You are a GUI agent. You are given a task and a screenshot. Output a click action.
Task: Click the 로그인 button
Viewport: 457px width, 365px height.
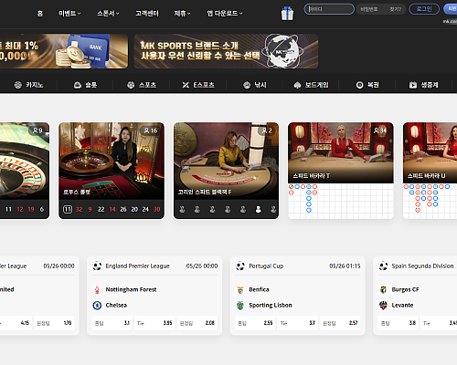[424, 9]
